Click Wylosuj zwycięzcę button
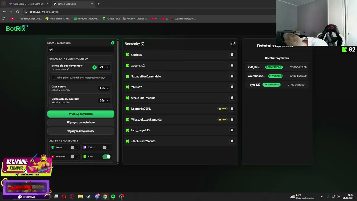The height and width of the screenshot is (201, 357). pyautogui.click(x=81, y=114)
